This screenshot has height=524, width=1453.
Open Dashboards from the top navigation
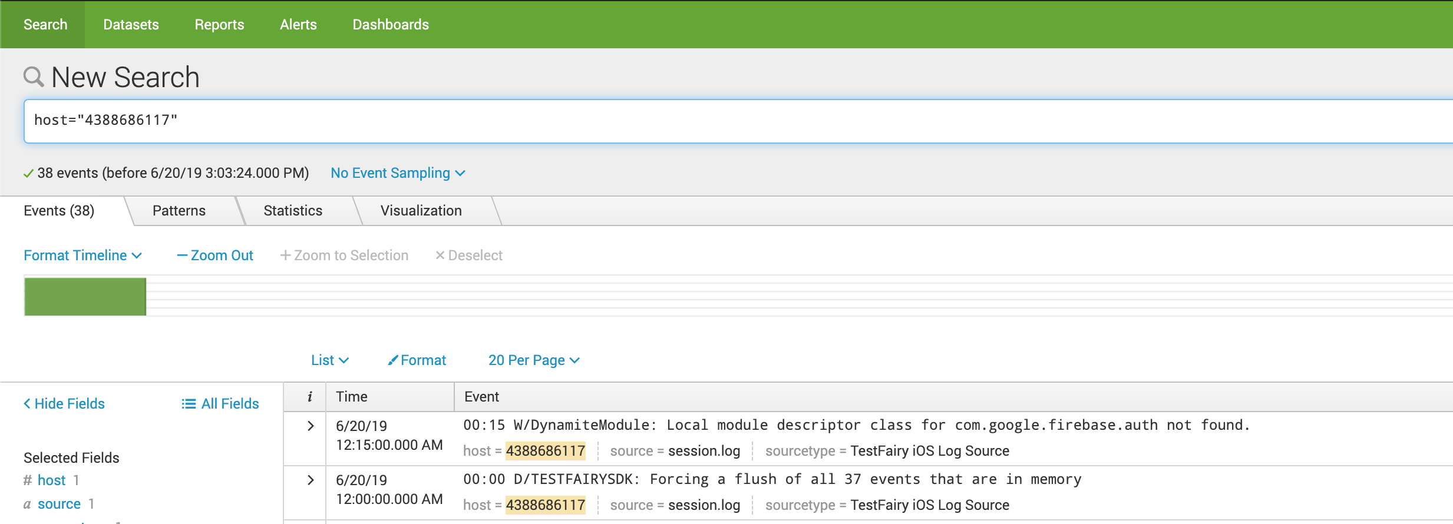(x=391, y=25)
